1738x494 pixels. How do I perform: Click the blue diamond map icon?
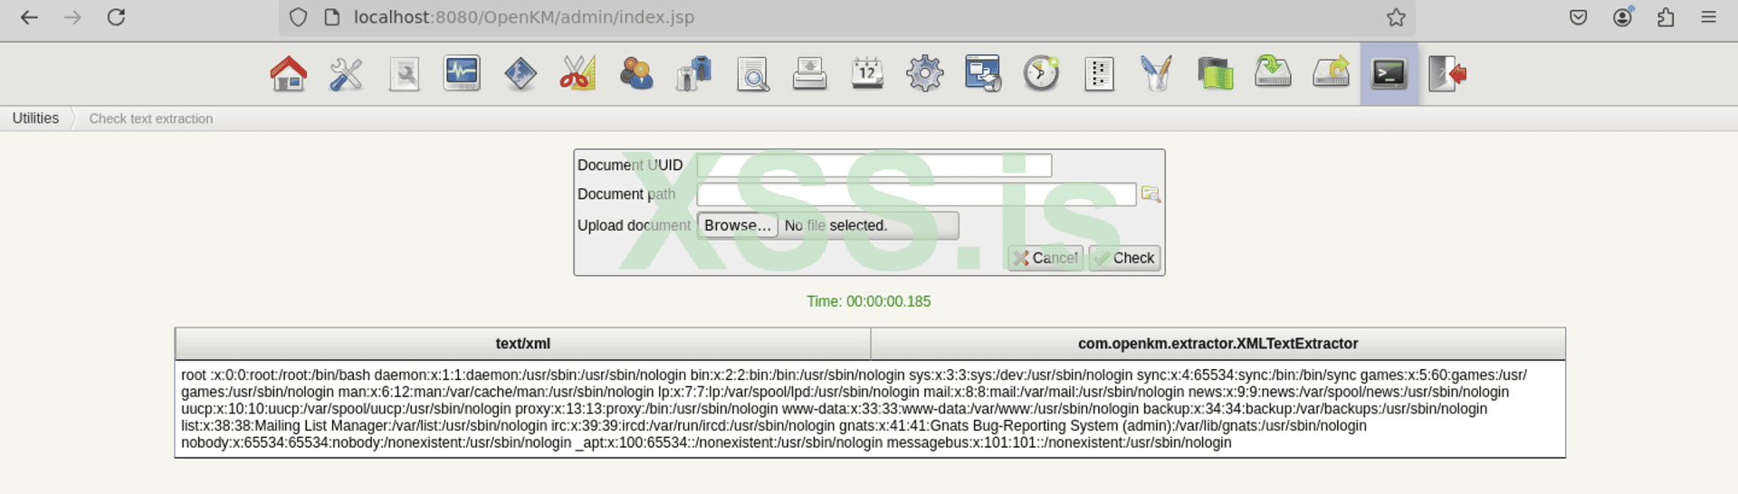pos(520,73)
